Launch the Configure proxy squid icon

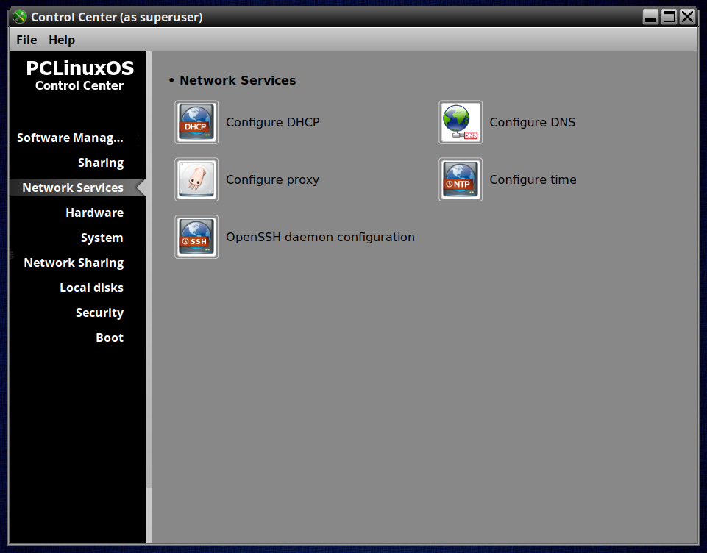coord(196,179)
